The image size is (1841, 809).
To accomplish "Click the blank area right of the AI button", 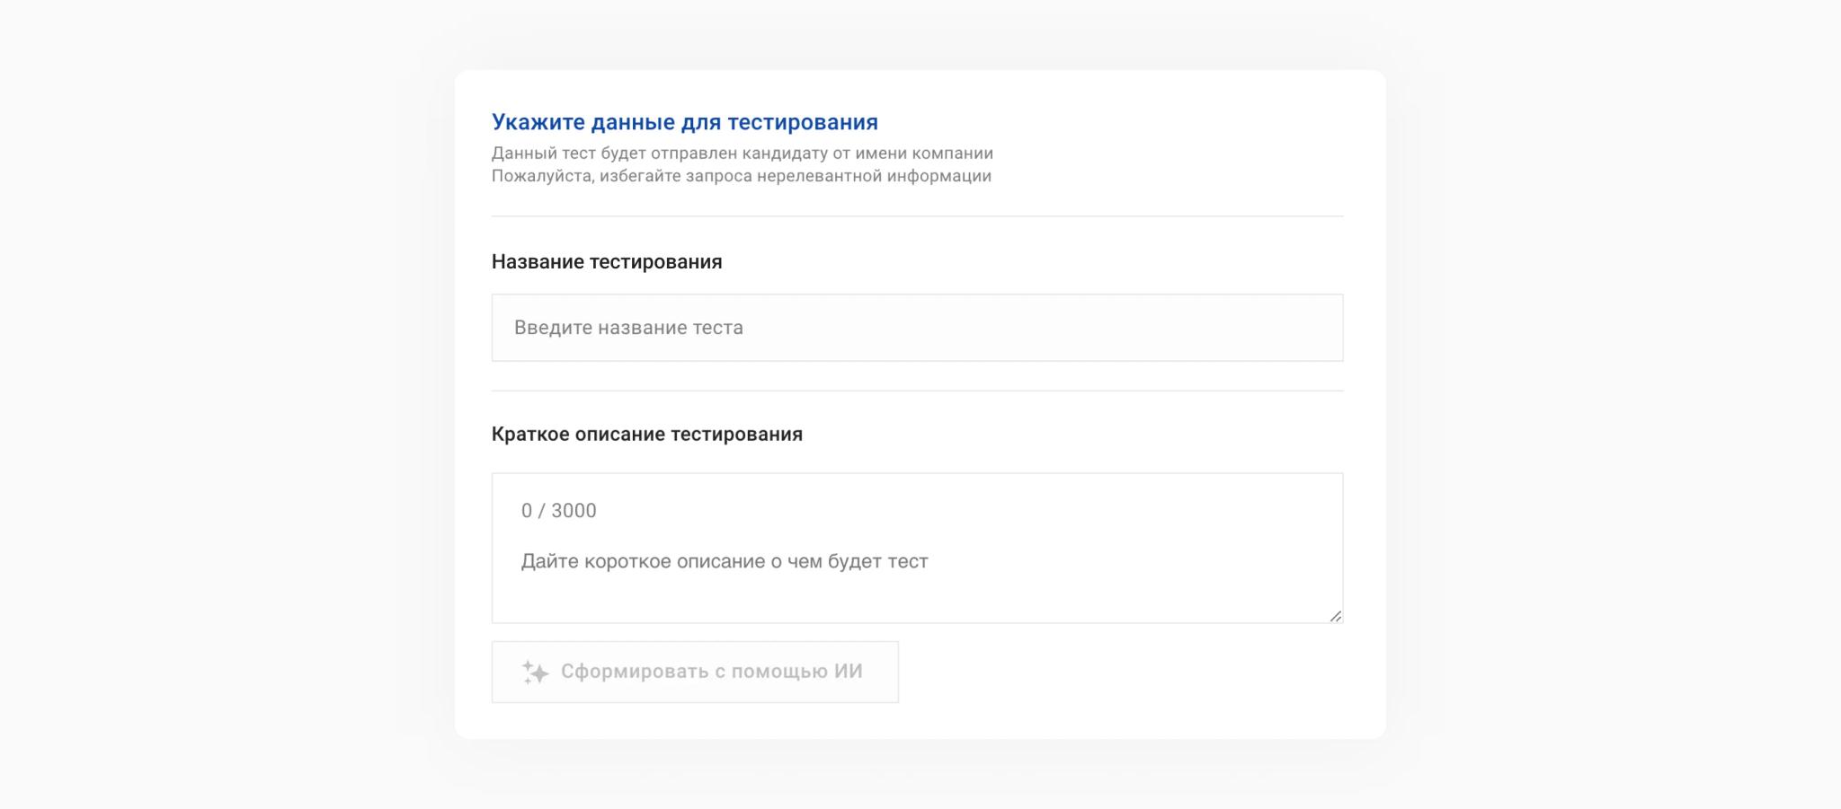I will click(x=1124, y=672).
